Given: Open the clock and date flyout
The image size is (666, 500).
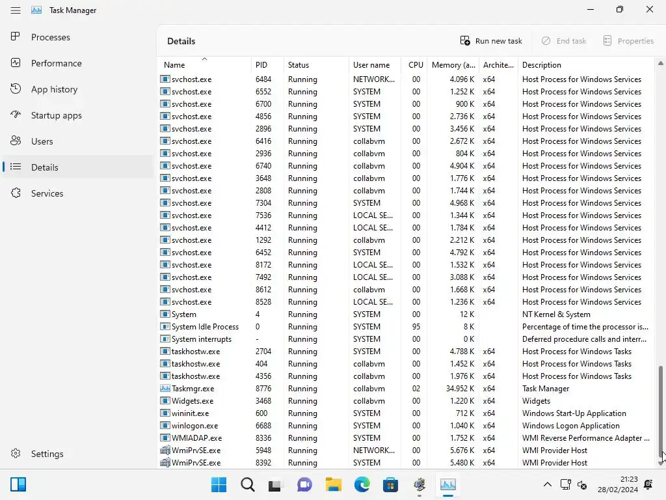Looking at the screenshot, I should pos(618,484).
